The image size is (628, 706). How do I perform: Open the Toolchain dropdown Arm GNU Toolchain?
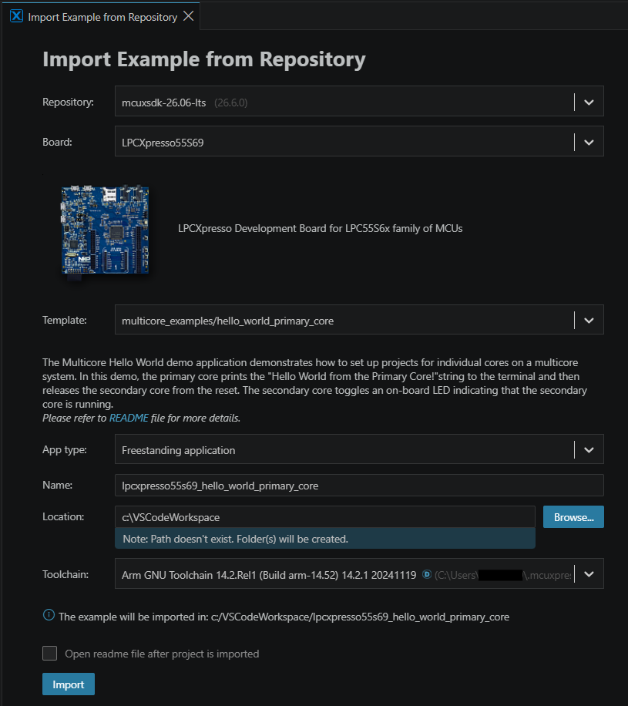tap(359, 573)
